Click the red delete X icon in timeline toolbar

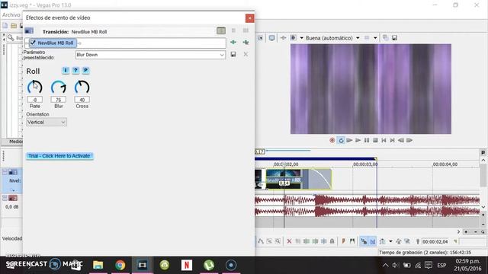coord(289,241)
